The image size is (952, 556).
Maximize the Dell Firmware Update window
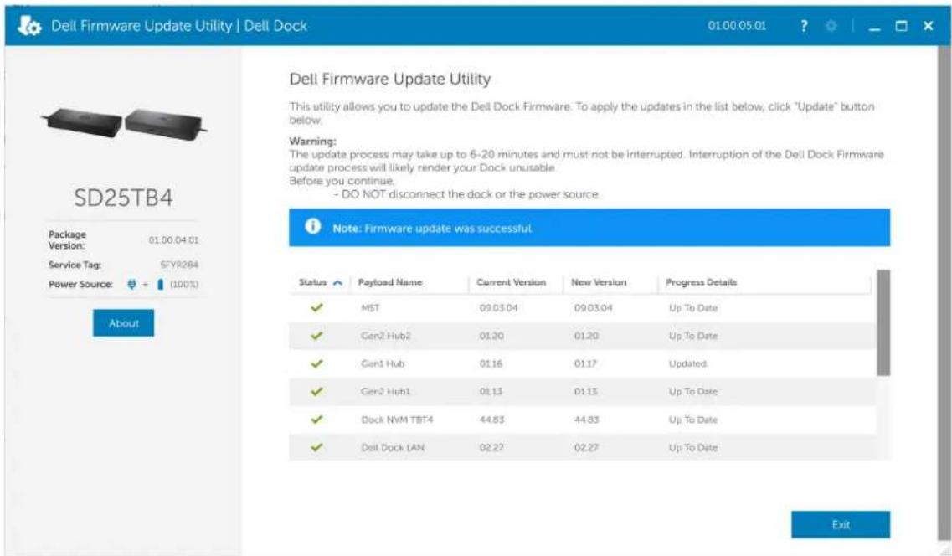[x=902, y=25]
